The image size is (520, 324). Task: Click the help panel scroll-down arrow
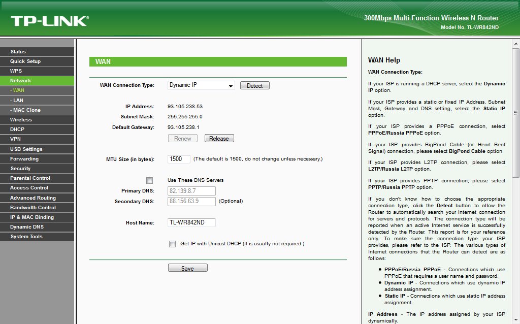(515, 320)
